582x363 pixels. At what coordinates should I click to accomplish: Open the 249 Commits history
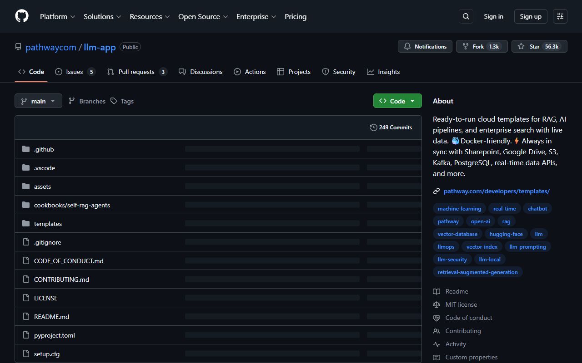(x=391, y=128)
